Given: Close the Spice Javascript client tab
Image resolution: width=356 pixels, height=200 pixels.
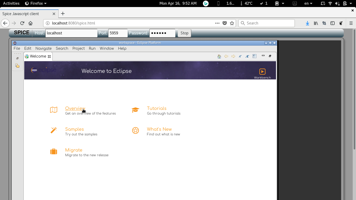Looking at the screenshot, I should tap(54, 14).
